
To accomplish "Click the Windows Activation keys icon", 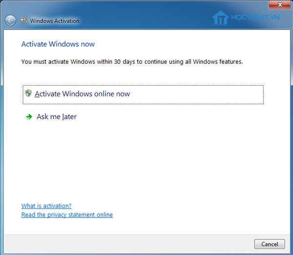I will 24,21.
